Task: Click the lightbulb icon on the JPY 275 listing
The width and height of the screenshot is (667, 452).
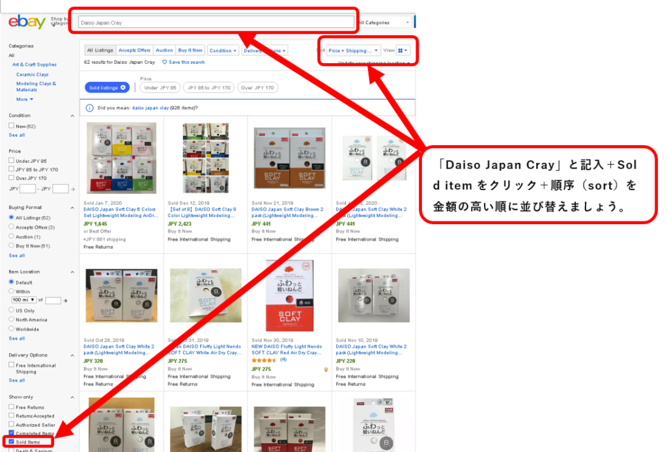Action: pyautogui.click(x=326, y=369)
